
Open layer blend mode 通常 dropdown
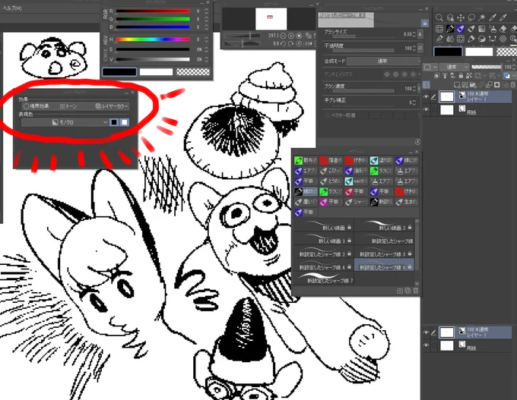(455, 67)
